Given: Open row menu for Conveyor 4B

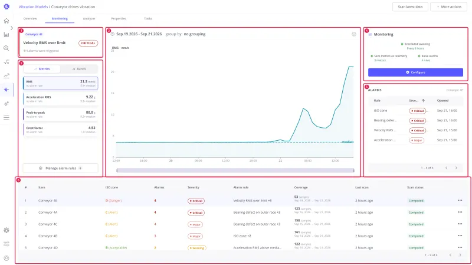Looking at the screenshot, I should [x=460, y=236].
